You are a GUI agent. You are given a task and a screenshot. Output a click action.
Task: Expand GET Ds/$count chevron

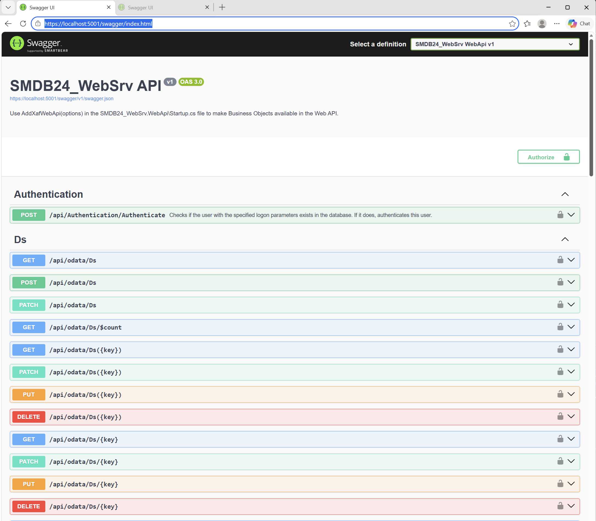point(571,327)
